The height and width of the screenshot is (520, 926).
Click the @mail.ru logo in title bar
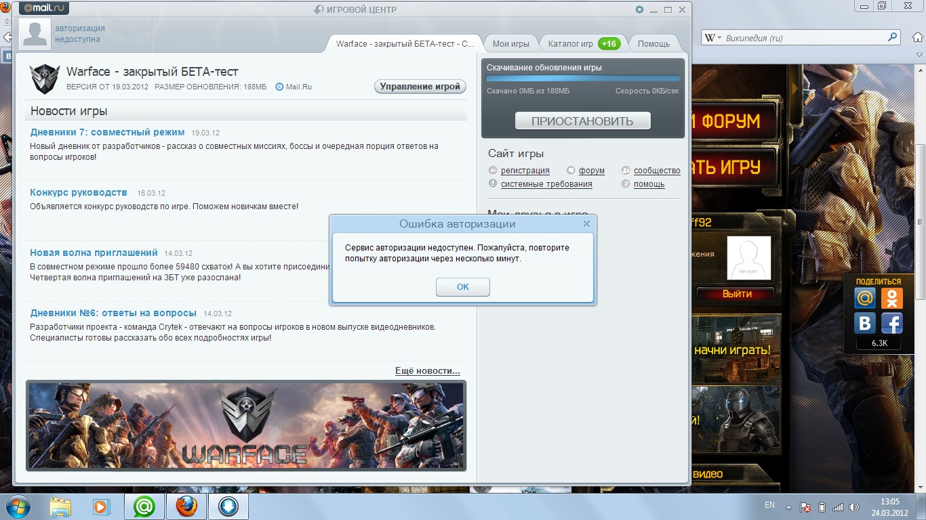[44, 9]
